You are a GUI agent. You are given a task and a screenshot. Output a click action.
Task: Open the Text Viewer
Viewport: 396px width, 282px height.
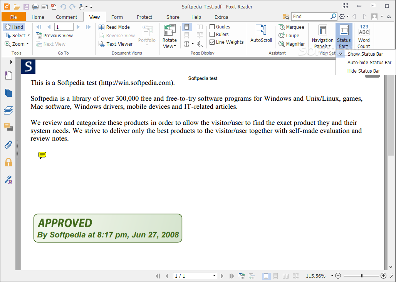116,44
